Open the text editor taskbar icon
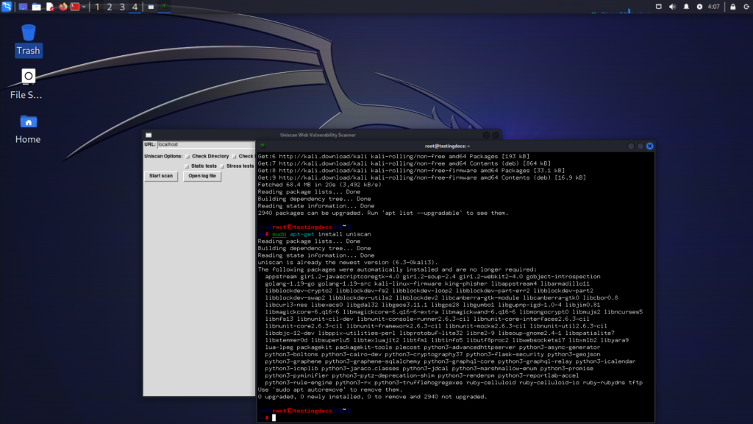 (49, 7)
